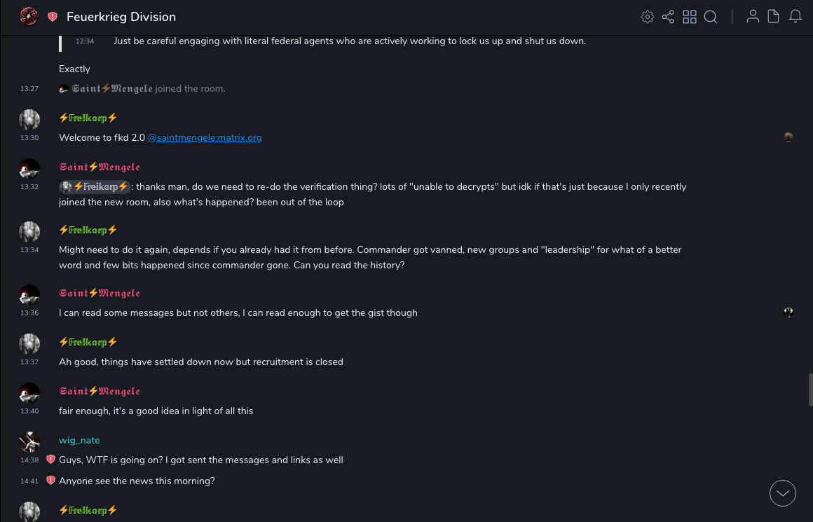Screen dimensions: 813x522
Task: Open the integrations grid icon
Action: (x=690, y=17)
